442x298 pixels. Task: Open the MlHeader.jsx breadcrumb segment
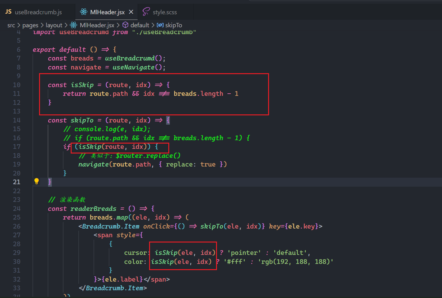click(x=97, y=25)
